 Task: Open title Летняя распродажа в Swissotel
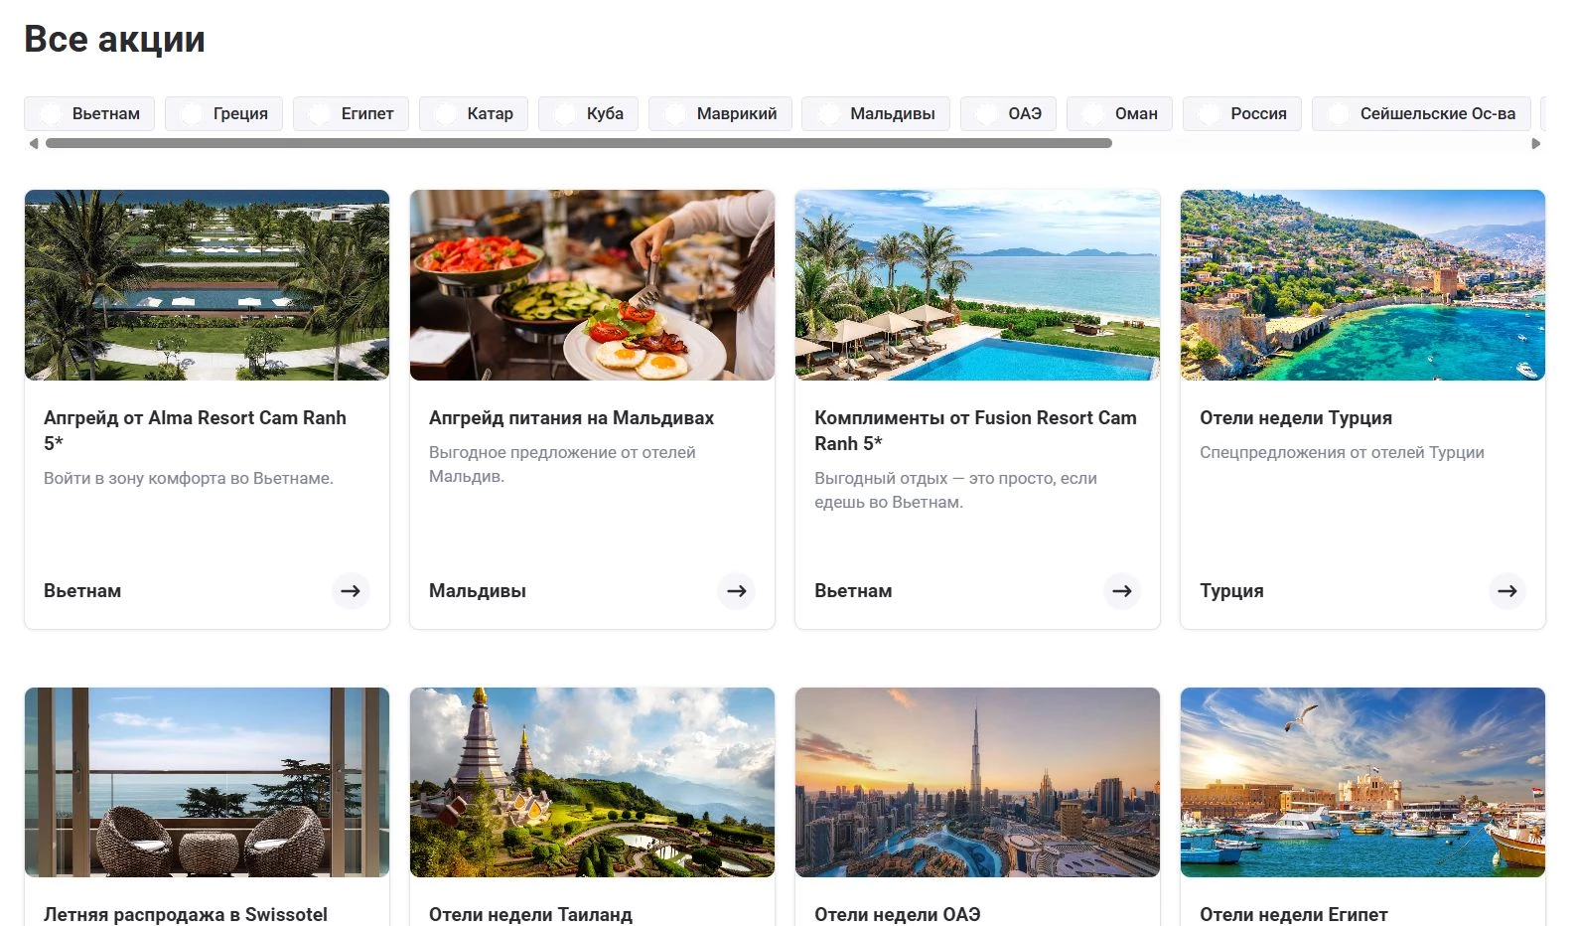[186, 914]
